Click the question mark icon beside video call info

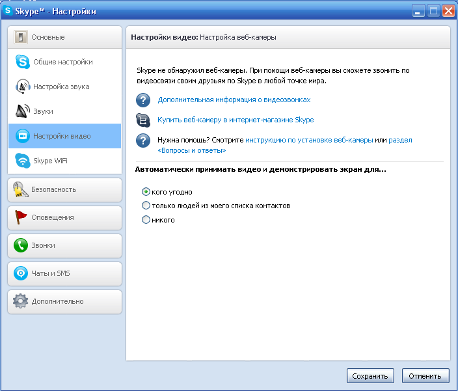tap(143, 100)
